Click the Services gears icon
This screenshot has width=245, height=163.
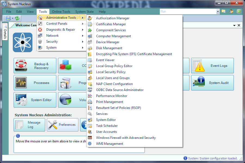coord(90,114)
